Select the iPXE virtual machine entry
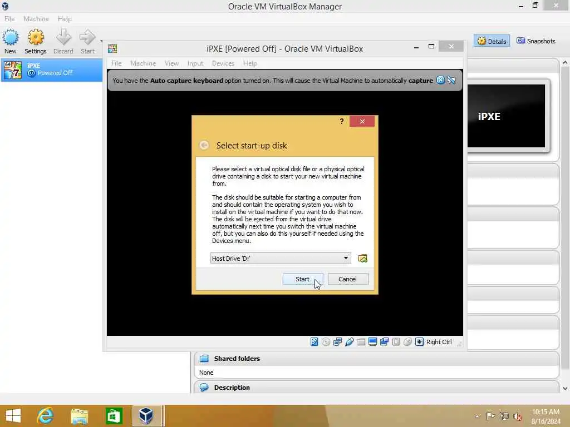The width and height of the screenshot is (570, 427). coord(52,69)
